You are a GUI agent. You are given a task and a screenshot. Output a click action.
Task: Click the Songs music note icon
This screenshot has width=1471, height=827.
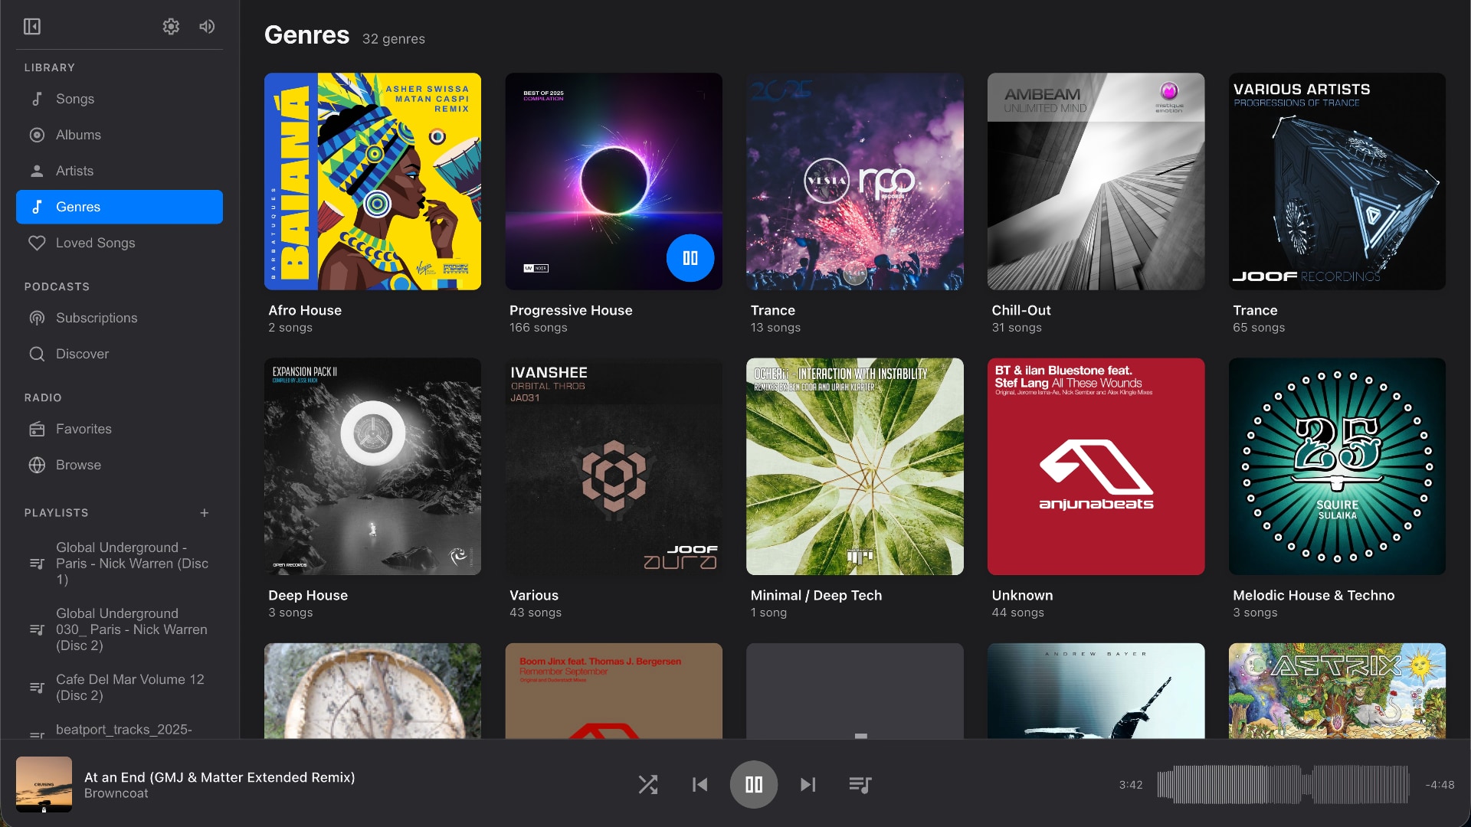pyautogui.click(x=37, y=99)
